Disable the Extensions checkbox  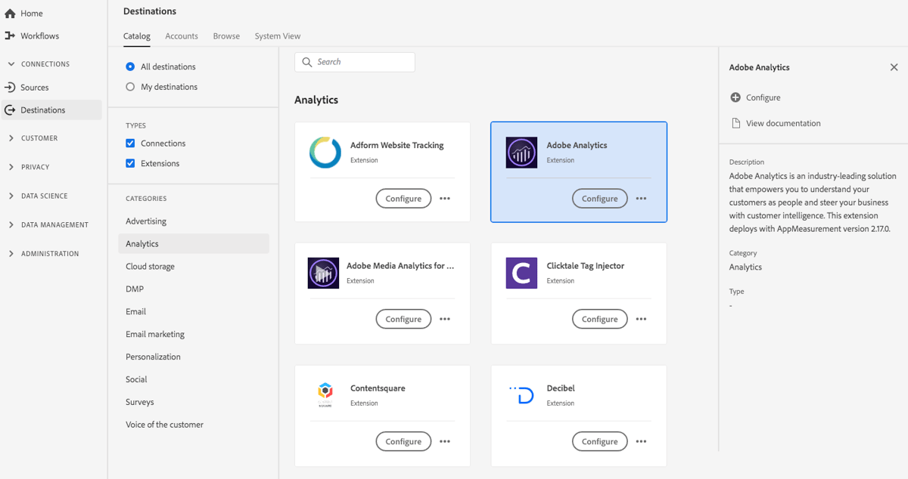tap(130, 163)
